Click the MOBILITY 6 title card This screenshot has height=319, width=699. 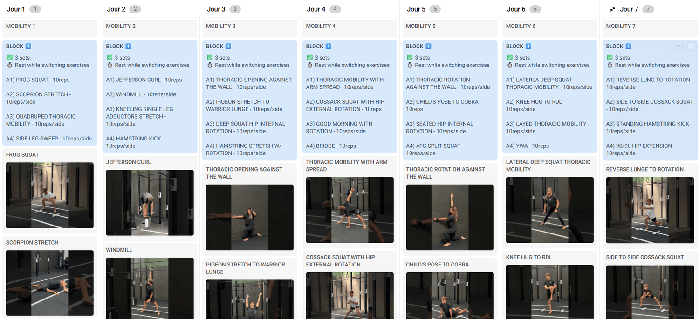click(x=550, y=28)
